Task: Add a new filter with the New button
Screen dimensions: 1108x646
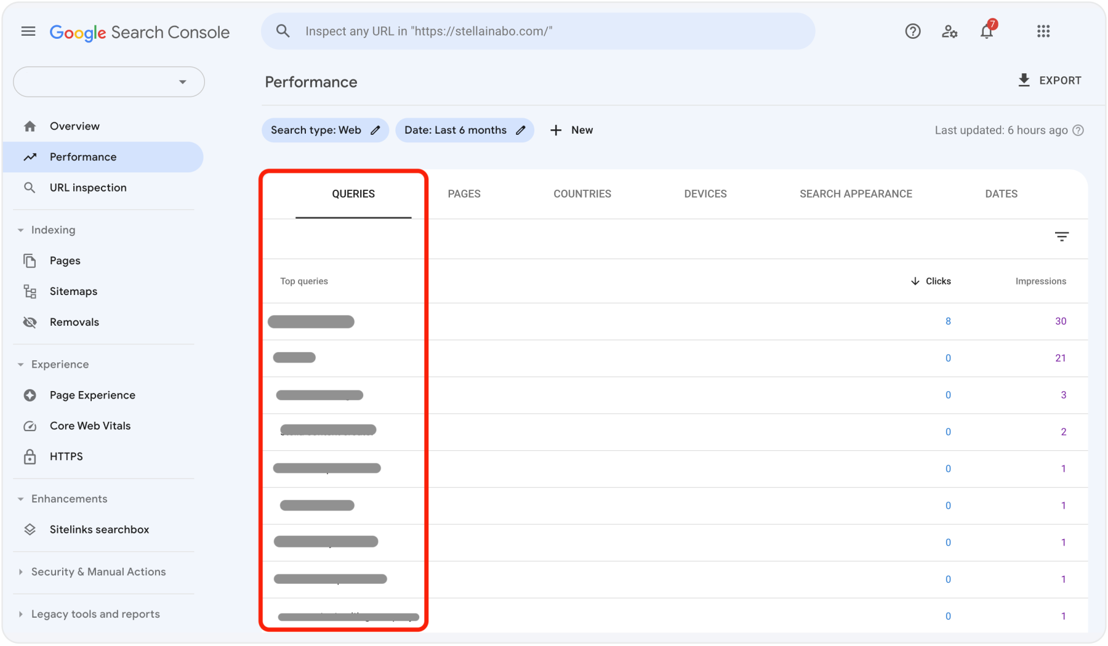Action: 571,130
